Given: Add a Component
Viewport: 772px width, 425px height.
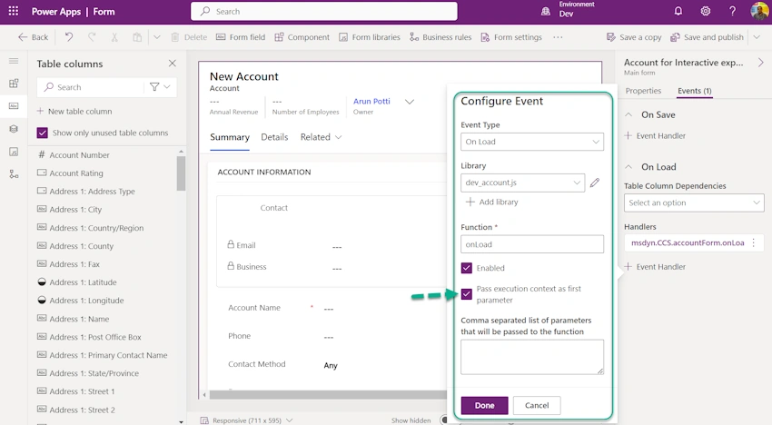Looking at the screenshot, I should click(302, 37).
